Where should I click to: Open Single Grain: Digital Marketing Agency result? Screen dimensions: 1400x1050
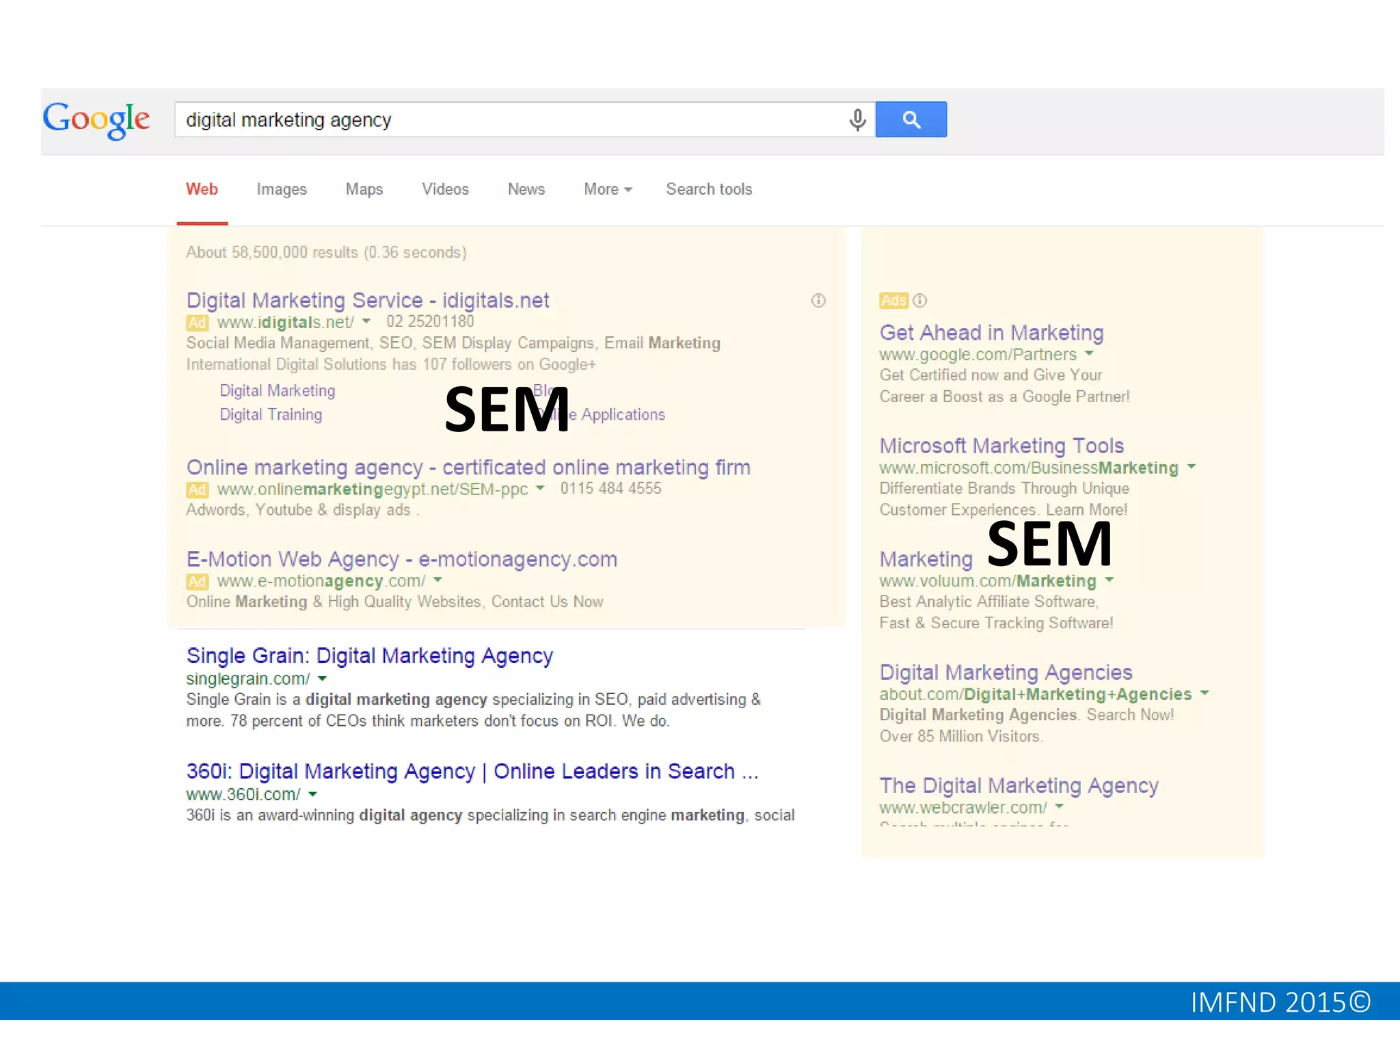pyautogui.click(x=369, y=656)
